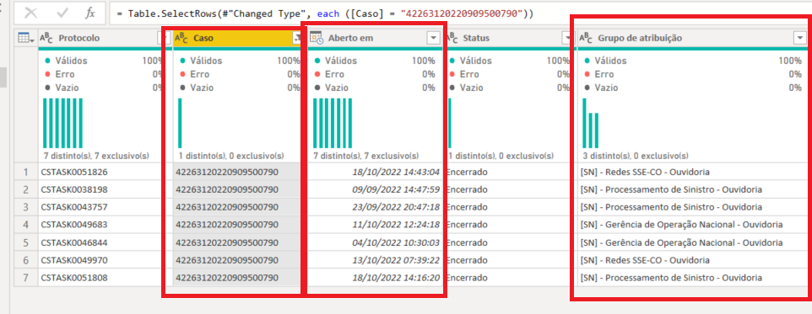Screen dimensions: 812x314
Task: Select the Caso column header
Action: click(203, 38)
